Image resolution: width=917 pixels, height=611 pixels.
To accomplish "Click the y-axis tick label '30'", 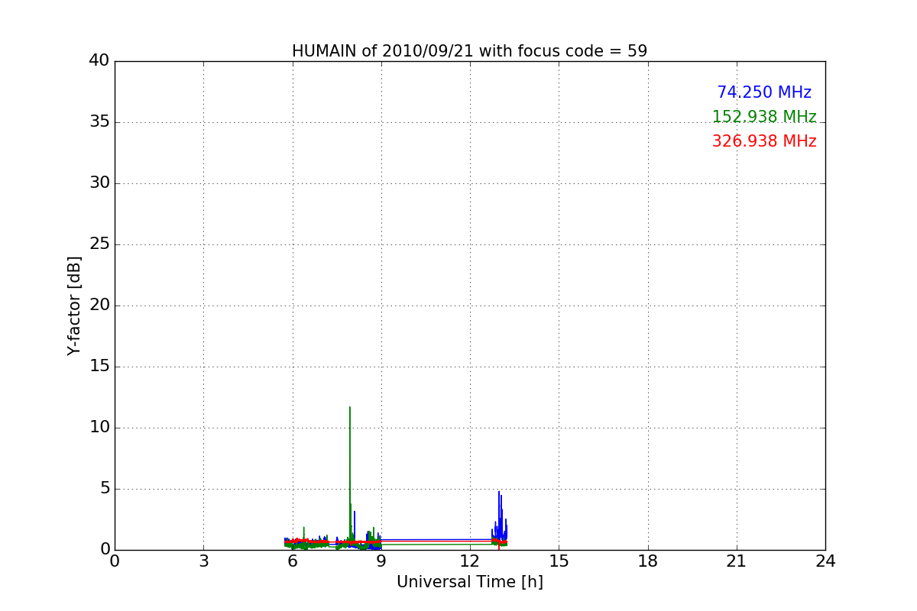I will click(x=99, y=183).
